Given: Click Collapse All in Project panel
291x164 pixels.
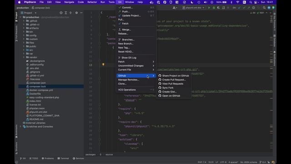Looking at the screenshot, I should [71, 13].
